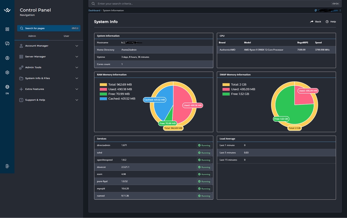Expand the Account Manager chevron
The image size is (347, 218).
[77, 46]
